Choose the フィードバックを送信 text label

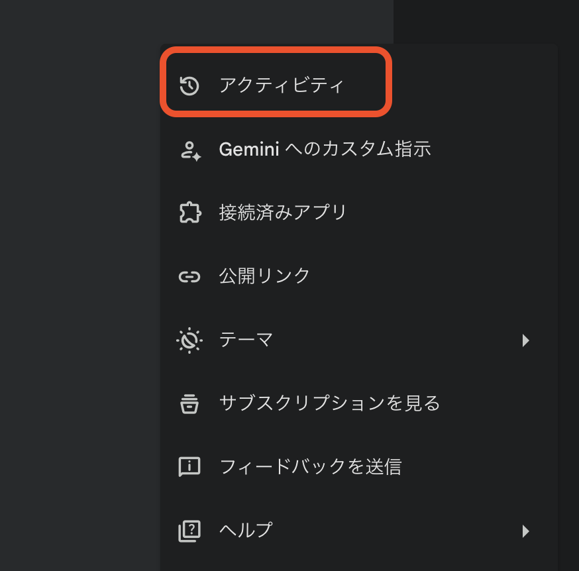(x=310, y=467)
